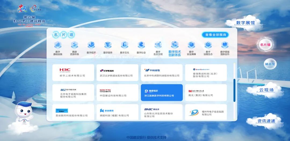290x141 pixels.
Task: Switch to the 数字社会 tab label
Action: 141,53
